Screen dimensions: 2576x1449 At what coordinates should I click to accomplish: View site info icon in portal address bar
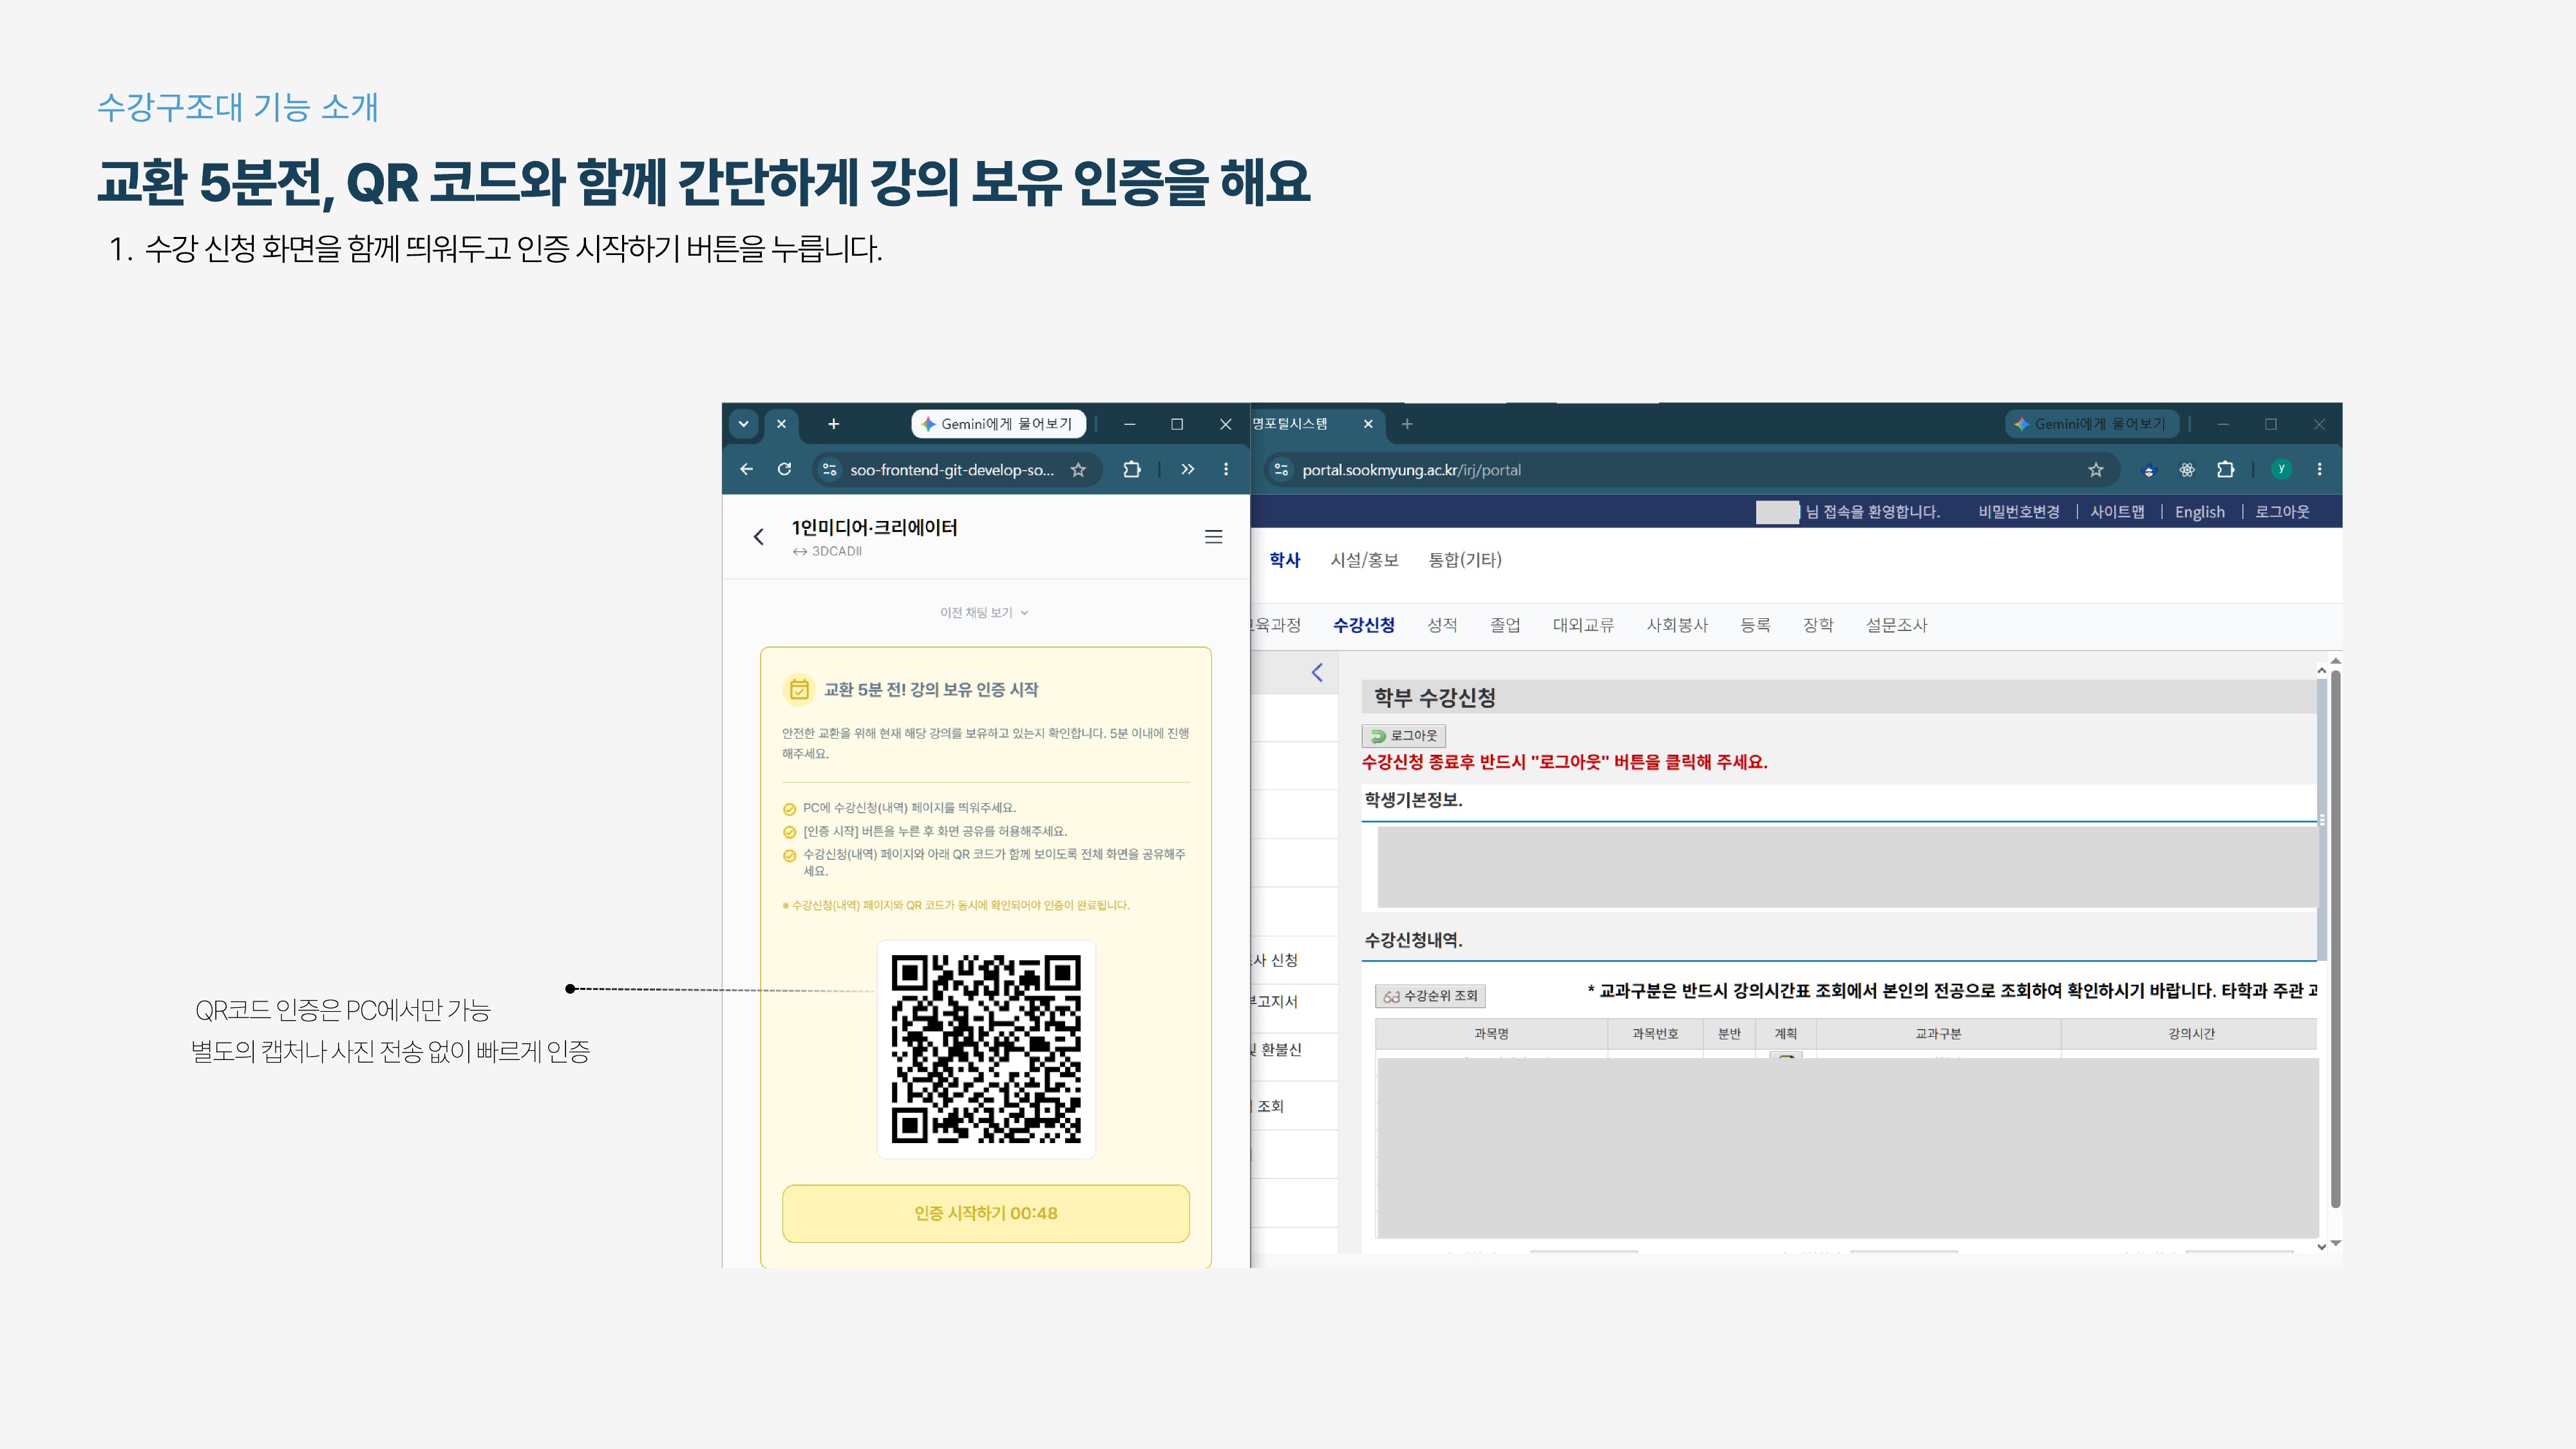tap(1281, 469)
